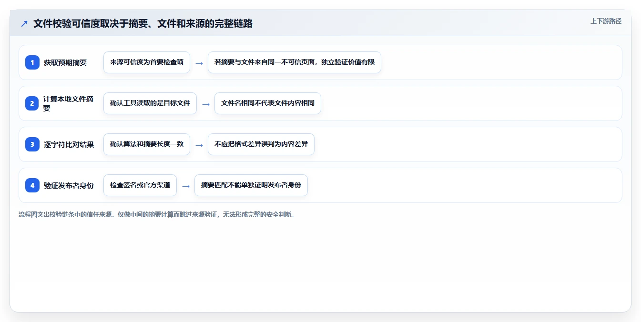641x322 pixels.
Task: Select step badge 2 for 计算本地文件摘要
Action: (32, 103)
